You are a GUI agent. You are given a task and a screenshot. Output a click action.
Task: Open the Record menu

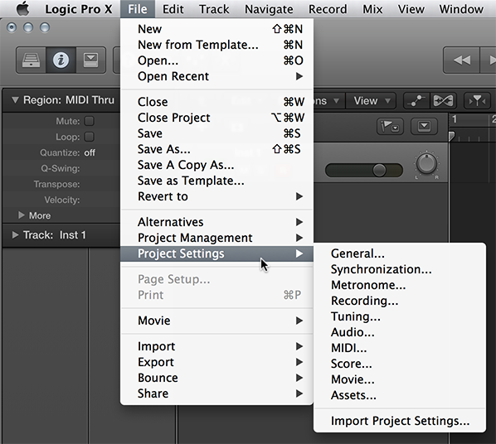pyautogui.click(x=328, y=9)
